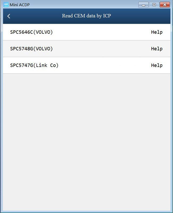Image resolution: width=173 pixels, height=213 pixels.
Task: Click blank blue header right of the heading
Action: 141,16
